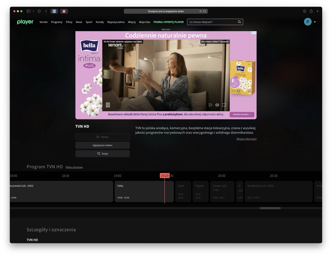This screenshot has height=256, width=332.
Task: Add a new Safari tab
Action: pos(317,11)
